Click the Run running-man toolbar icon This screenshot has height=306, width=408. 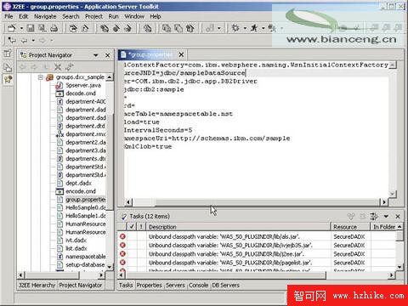[254, 28]
